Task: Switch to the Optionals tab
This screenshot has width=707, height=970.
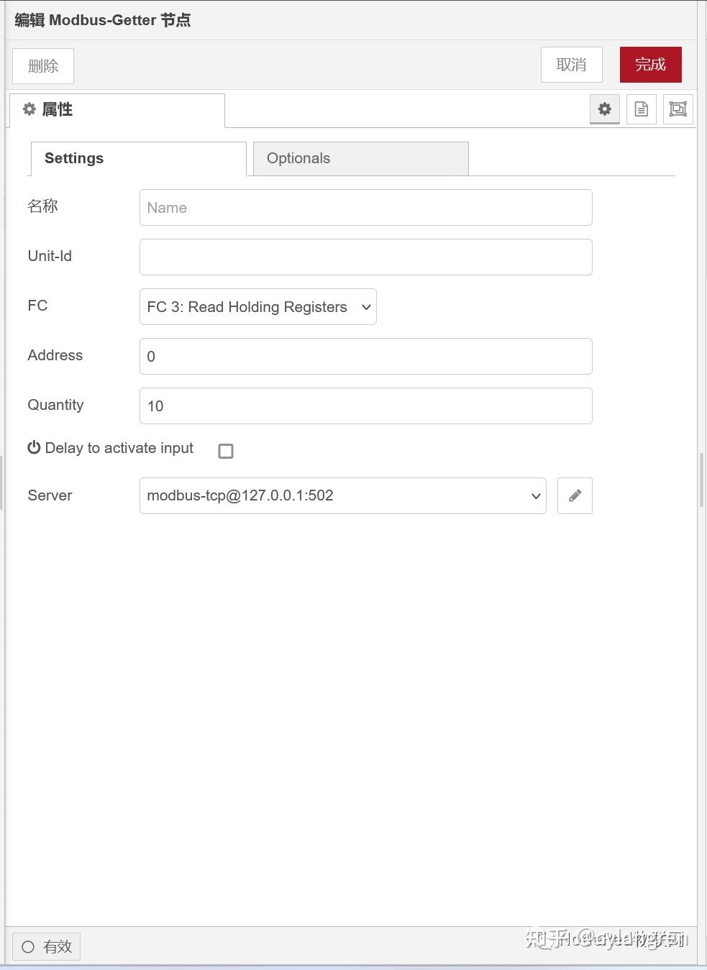Action: [x=298, y=158]
